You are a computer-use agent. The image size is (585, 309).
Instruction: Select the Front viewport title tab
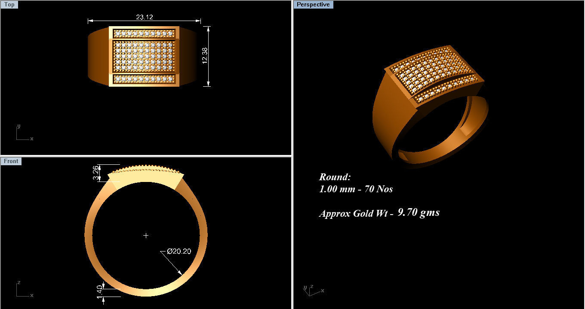point(11,161)
